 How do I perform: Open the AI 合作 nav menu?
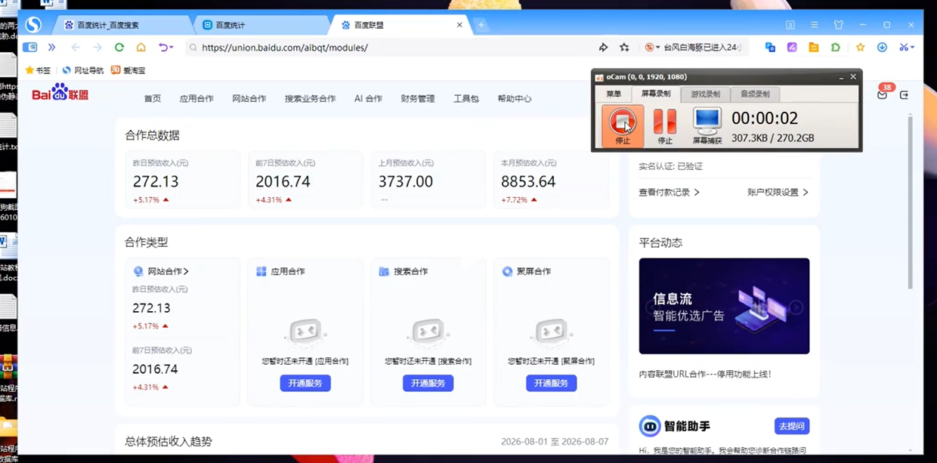368,99
